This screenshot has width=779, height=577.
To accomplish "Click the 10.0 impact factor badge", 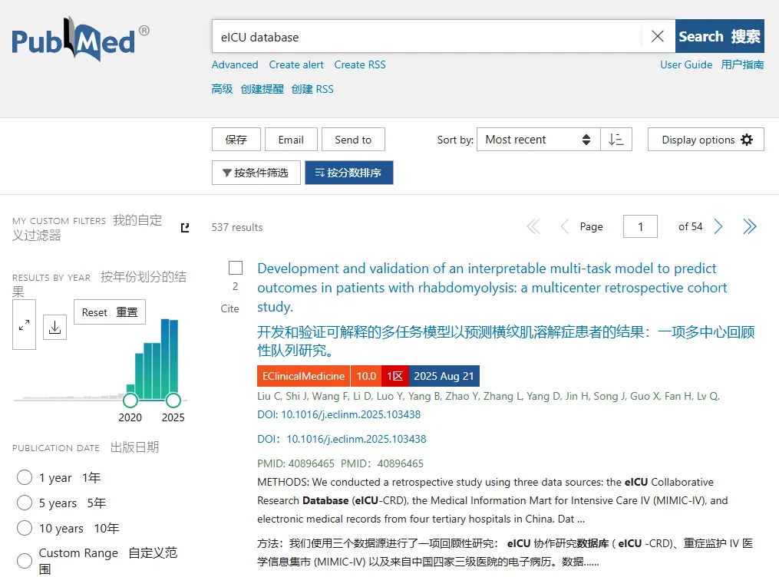I will coord(366,376).
